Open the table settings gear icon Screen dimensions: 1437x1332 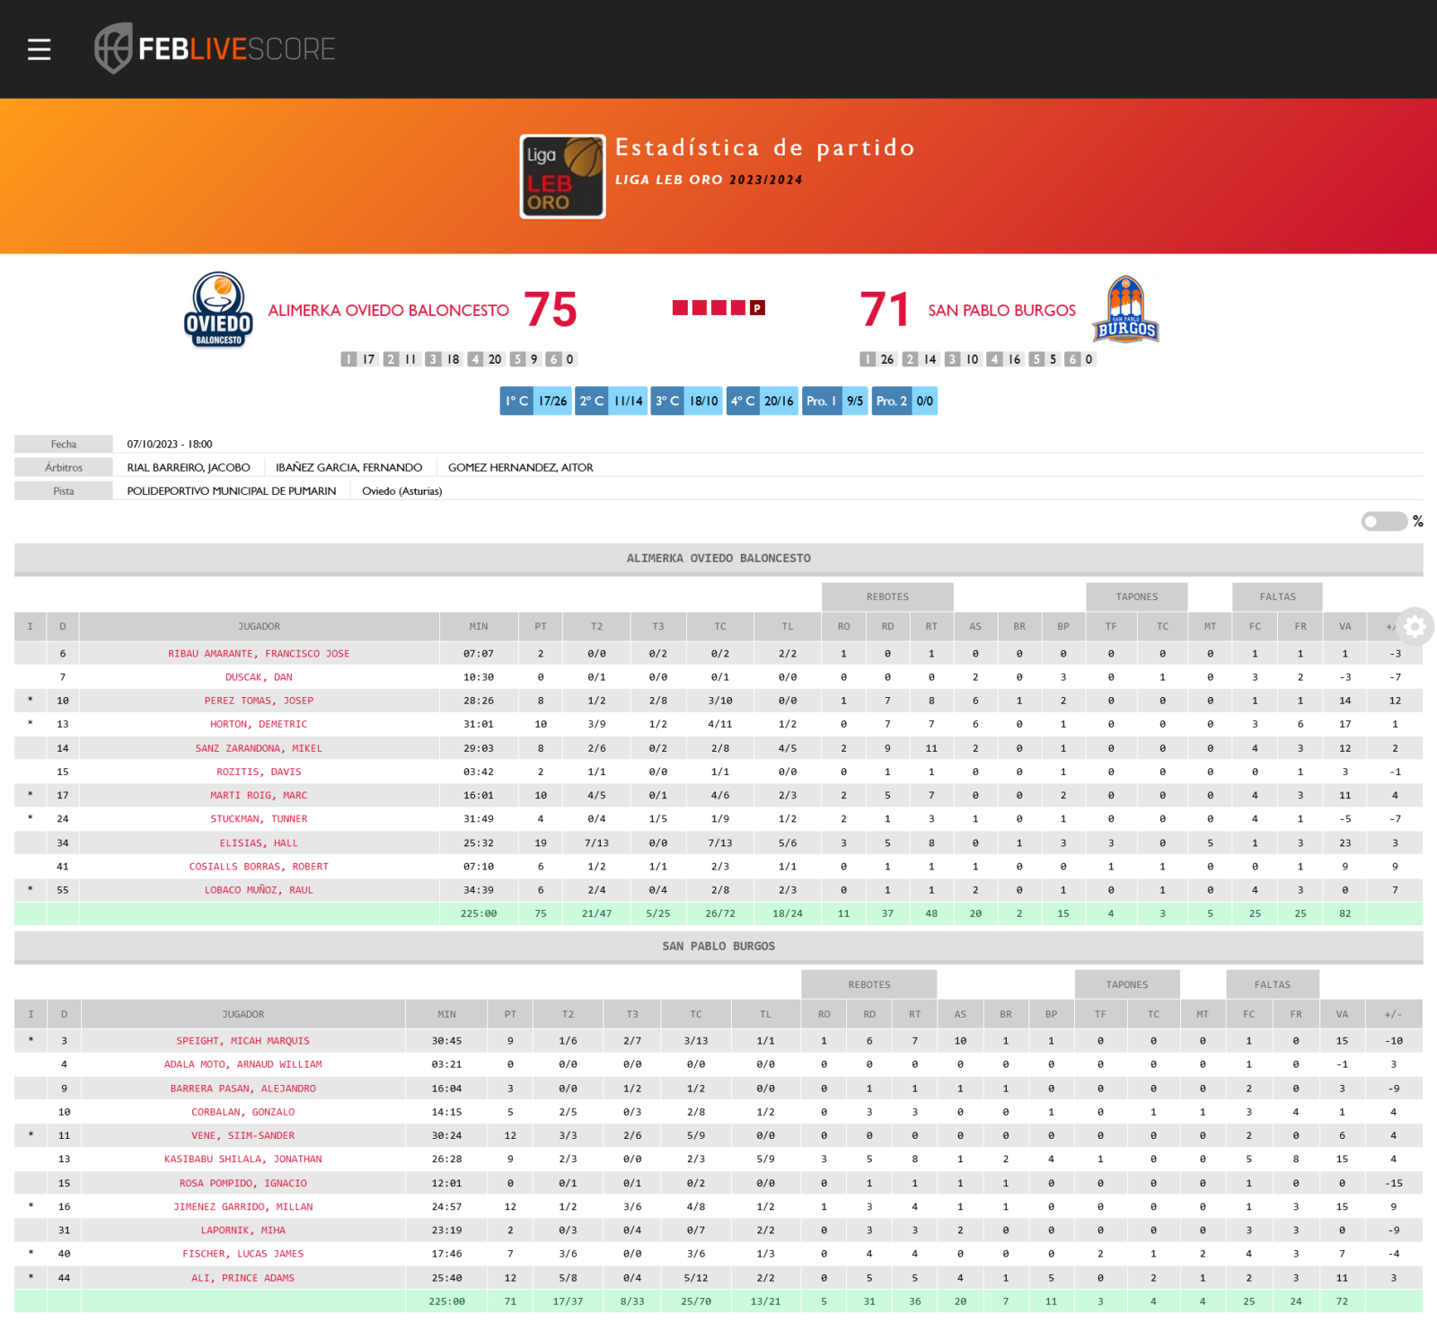click(1415, 626)
